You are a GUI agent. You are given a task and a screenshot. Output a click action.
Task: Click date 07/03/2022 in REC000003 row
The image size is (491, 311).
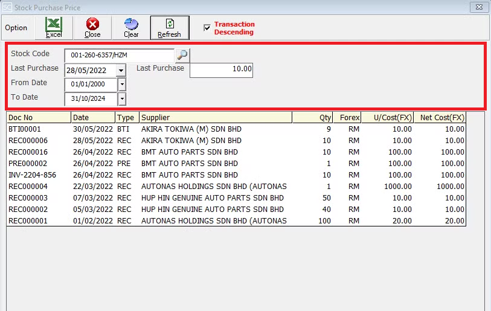point(92,198)
